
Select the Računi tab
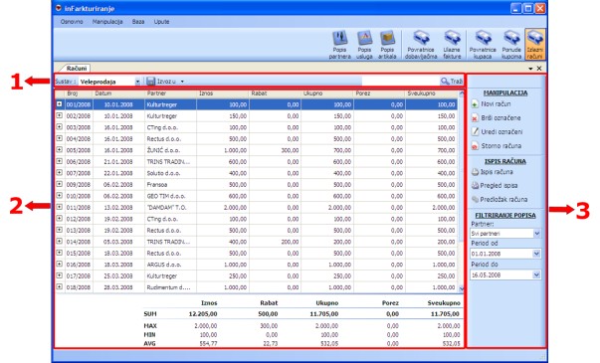point(77,68)
